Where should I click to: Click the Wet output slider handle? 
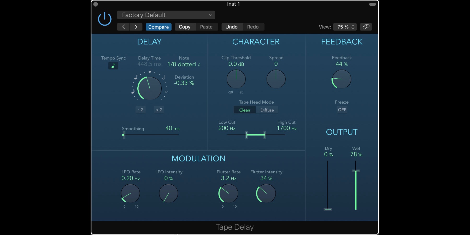click(x=356, y=171)
